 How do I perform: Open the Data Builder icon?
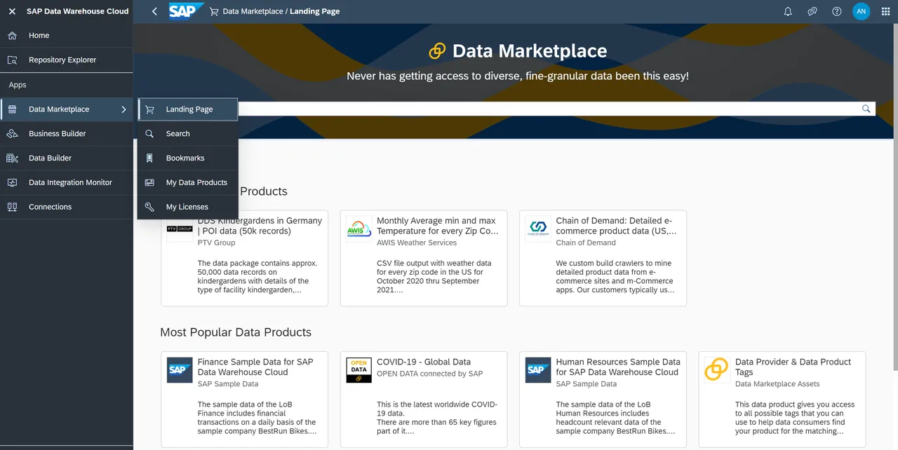click(x=12, y=158)
